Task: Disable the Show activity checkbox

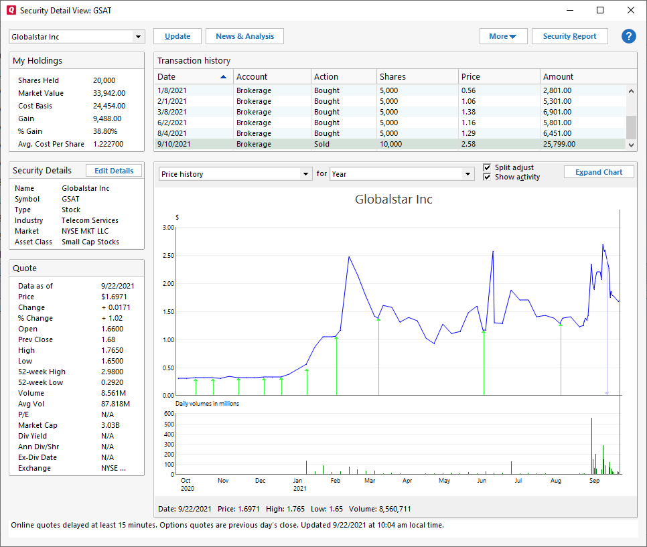Action: pyautogui.click(x=488, y=177)
